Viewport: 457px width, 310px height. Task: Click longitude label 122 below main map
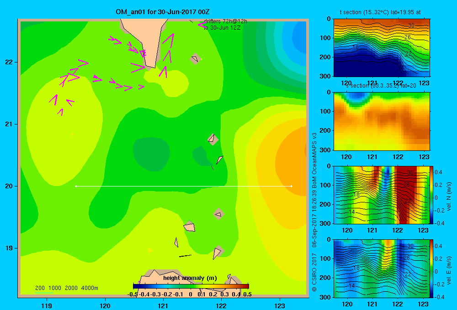click(221, 305)
